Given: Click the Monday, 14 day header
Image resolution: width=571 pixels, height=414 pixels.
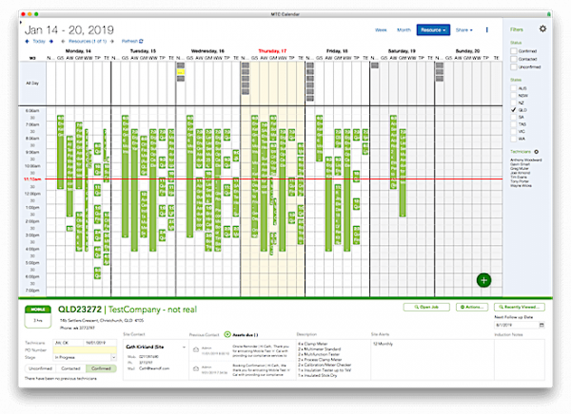Looking at the screenshot, I should click(x=78, y=51).
